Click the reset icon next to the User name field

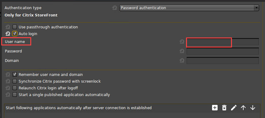(x=182, y=41)
